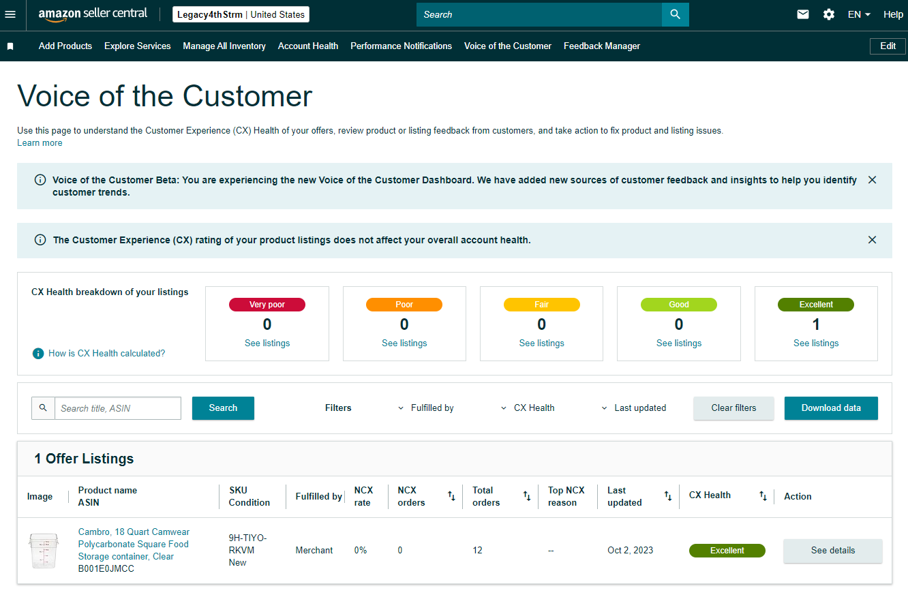
Task: See listings under Excellent
Action: 816,343
